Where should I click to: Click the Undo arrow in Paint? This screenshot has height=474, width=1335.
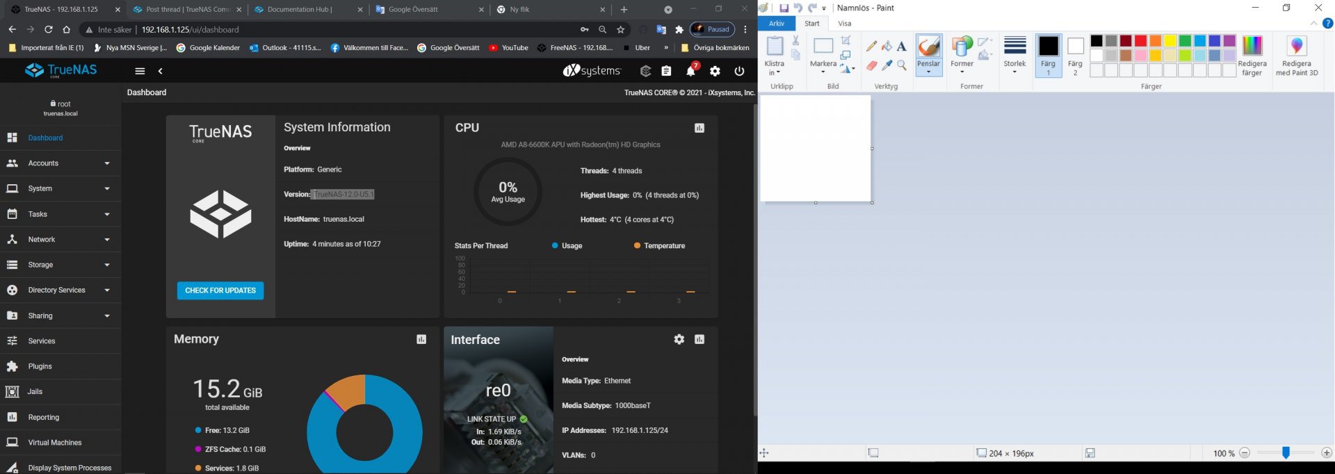(798, 8)
